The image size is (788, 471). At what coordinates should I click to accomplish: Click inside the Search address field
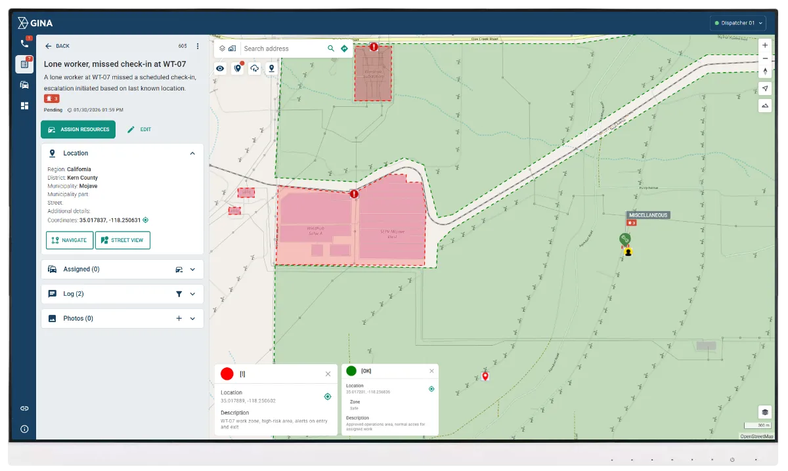coord(282,49)
